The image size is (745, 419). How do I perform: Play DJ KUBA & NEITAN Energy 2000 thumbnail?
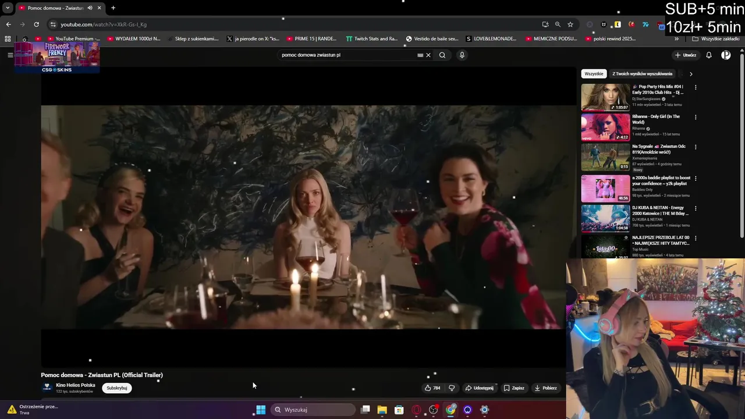click(x=605, y=218)
